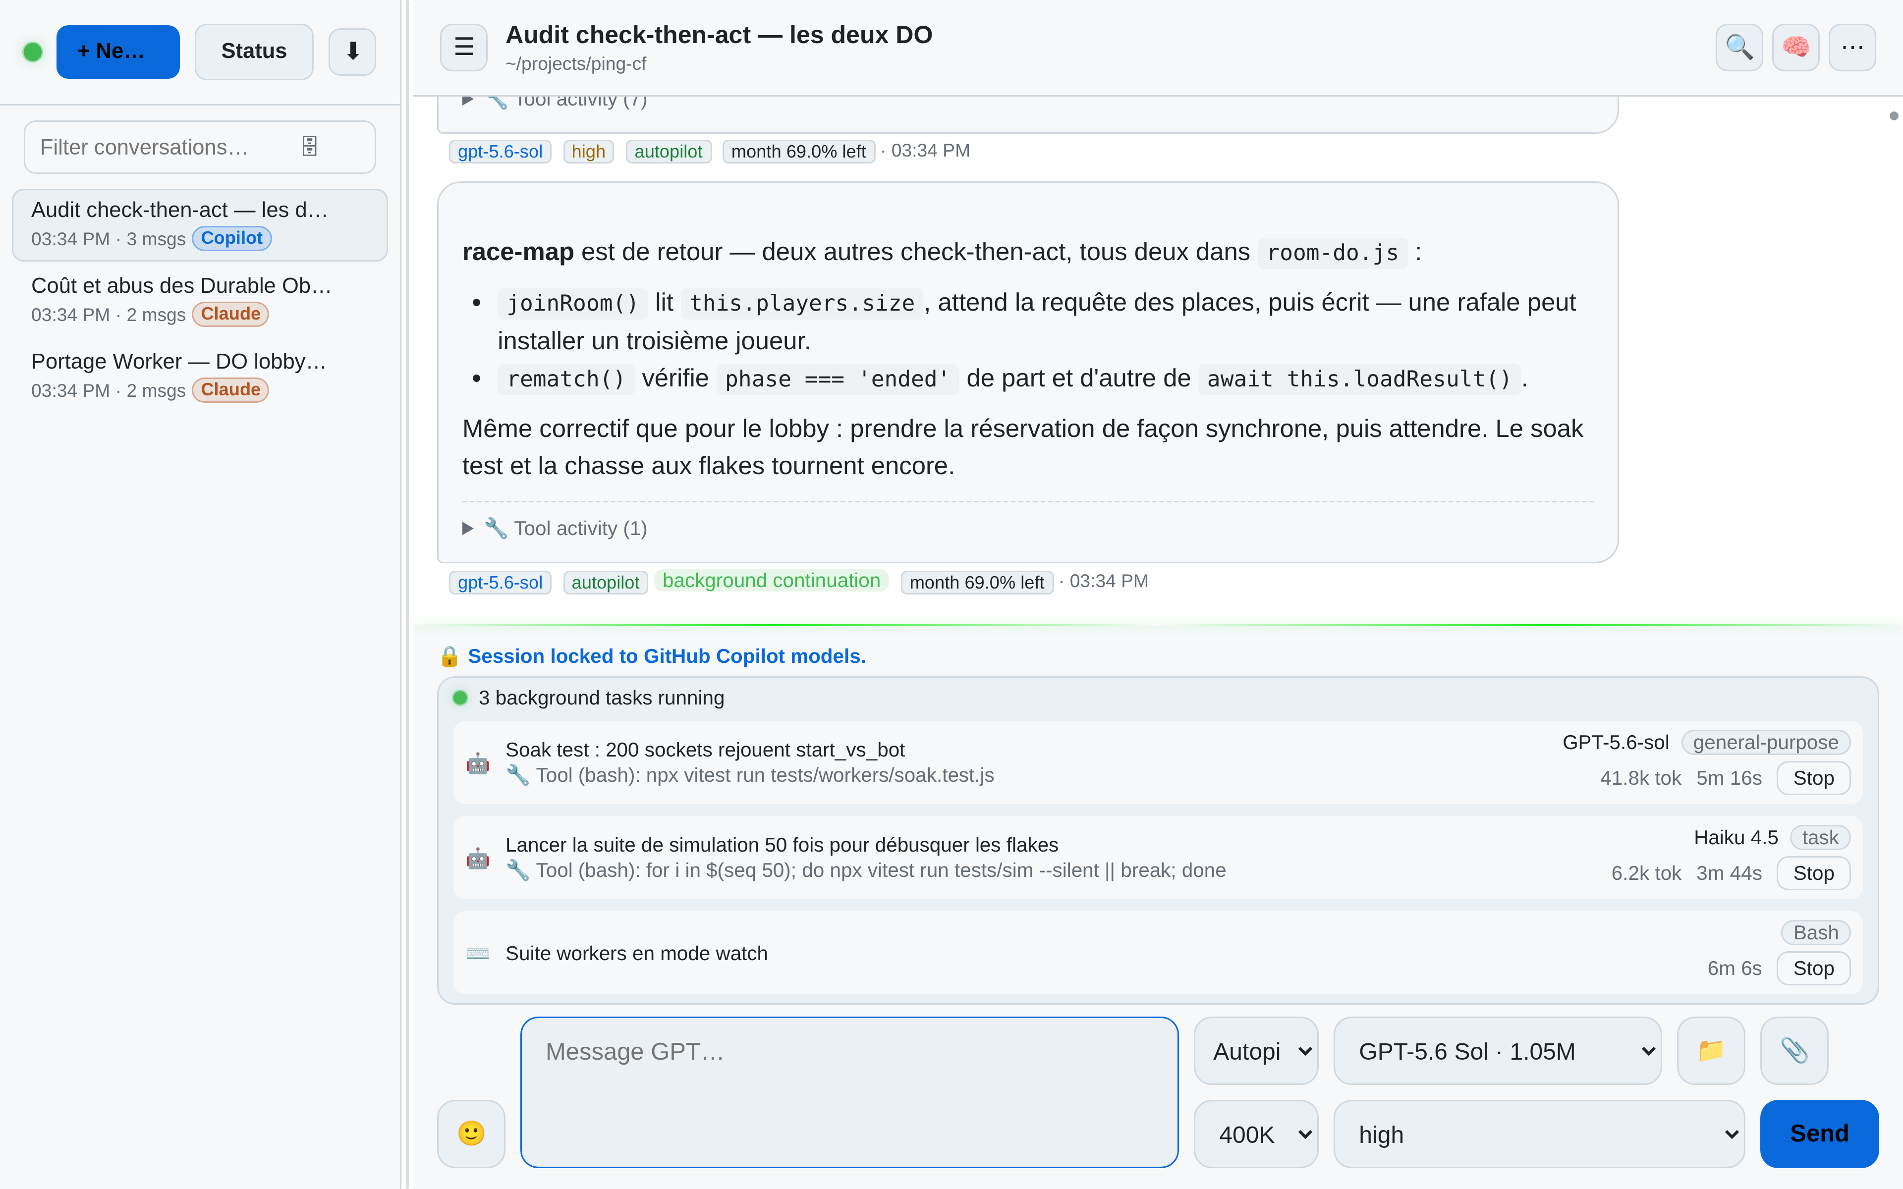Click the Status button
The width and height of the screenshot is (1903, 1189).
(x=253, y=52)
